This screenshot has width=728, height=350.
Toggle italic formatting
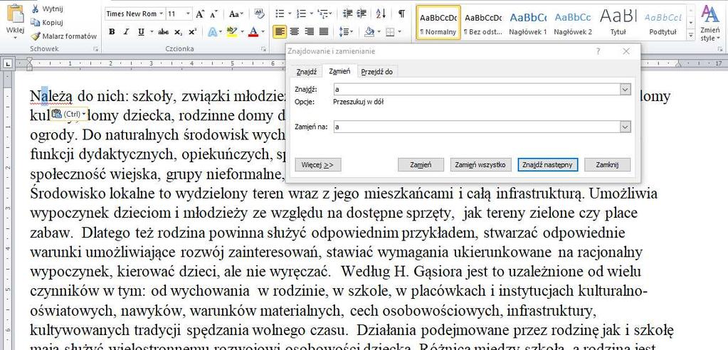(125, 32)
